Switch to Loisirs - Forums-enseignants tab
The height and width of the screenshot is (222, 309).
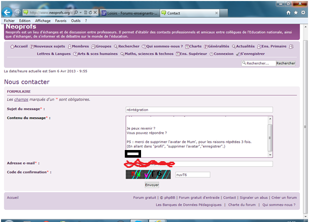pos(130,13)
